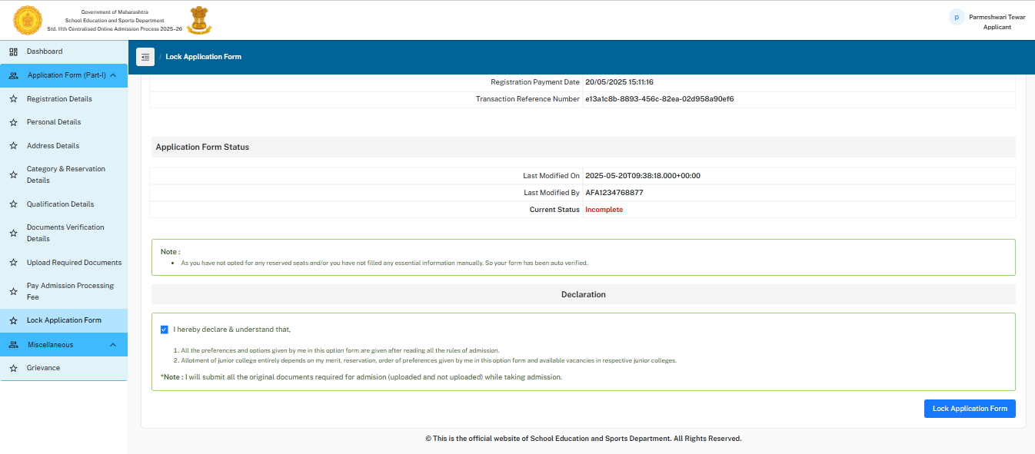This screenshot has width=1035, height=454.
Task: Click the Miscellaneous people icon
Action: click(13, 345)
